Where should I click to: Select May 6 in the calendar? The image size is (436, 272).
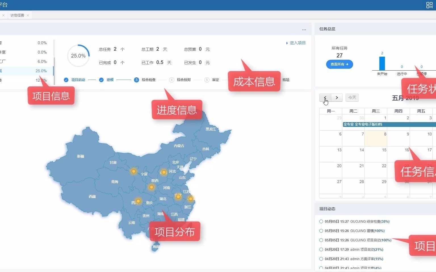331,138
